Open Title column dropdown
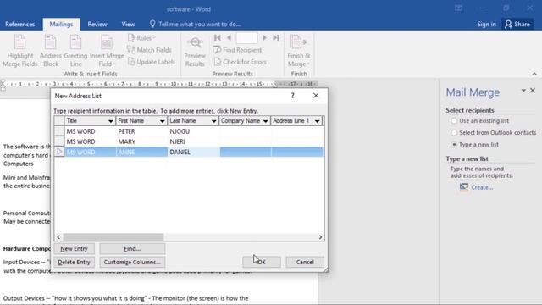Screen dimensions: 542x305 pyautogui.click(x=111, y=121)
